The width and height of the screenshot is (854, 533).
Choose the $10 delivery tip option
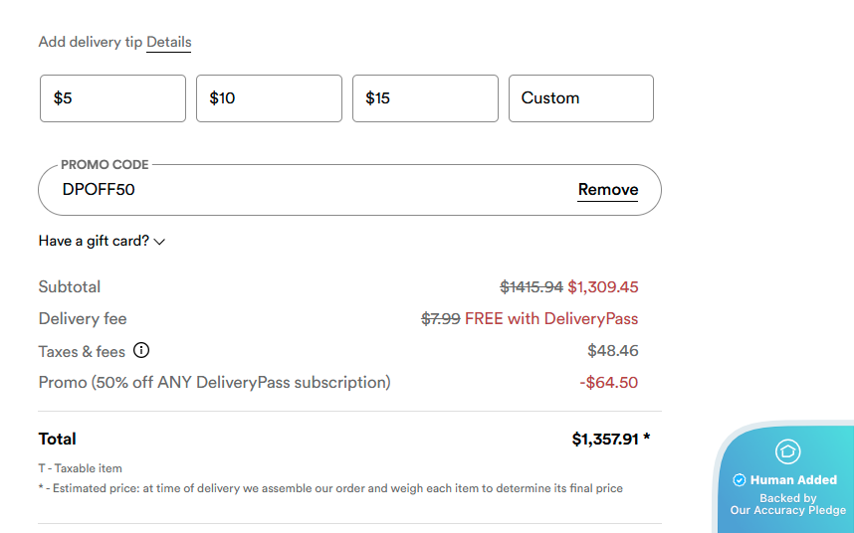click(269, 98)
